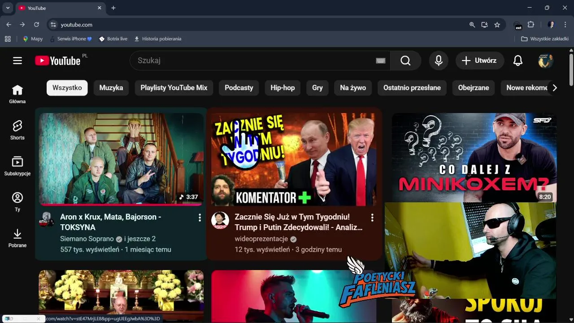Go to Główna in the sidebar
This screenshot has width=574, height=323.
(17, 94)
